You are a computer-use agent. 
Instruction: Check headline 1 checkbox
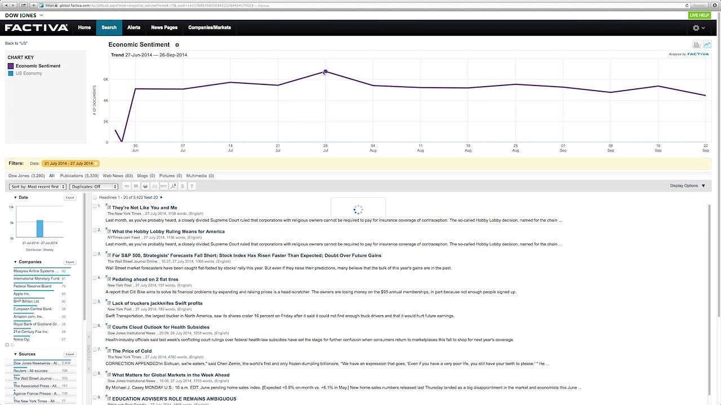coord(95,207)
